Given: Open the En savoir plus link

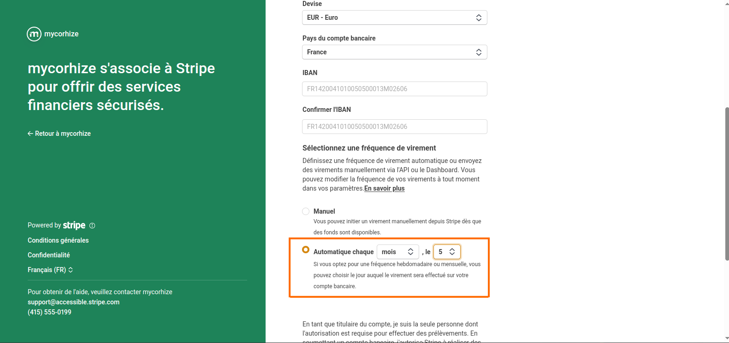Looking at the screenshot, I should [x=385, y=188].
